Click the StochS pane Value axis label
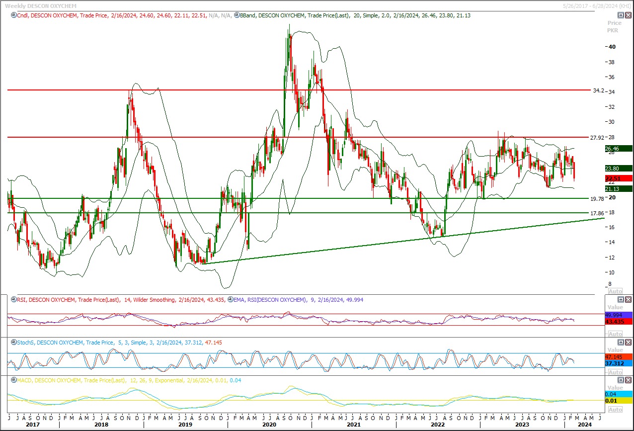634x431 pixels. coord(615,350)
